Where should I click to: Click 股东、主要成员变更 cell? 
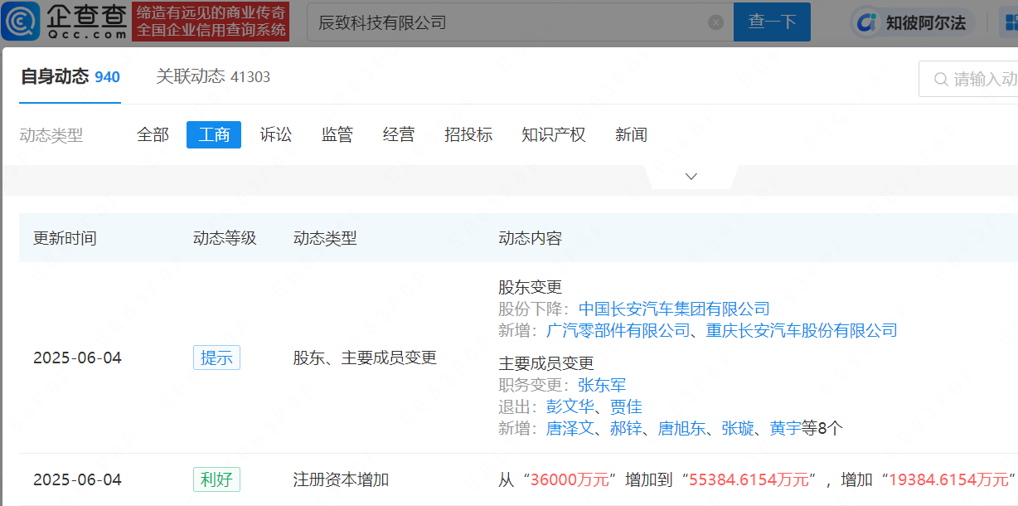[365, 358]
